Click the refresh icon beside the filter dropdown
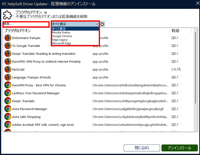The height and width of the screenshot is (155, 200). (102, 24)
